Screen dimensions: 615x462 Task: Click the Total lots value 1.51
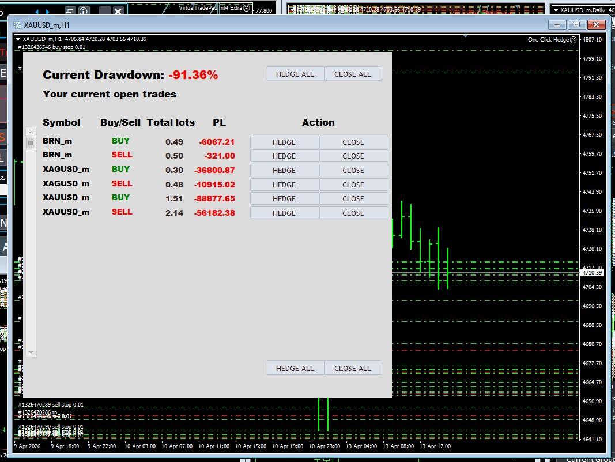tap(174, 198)
